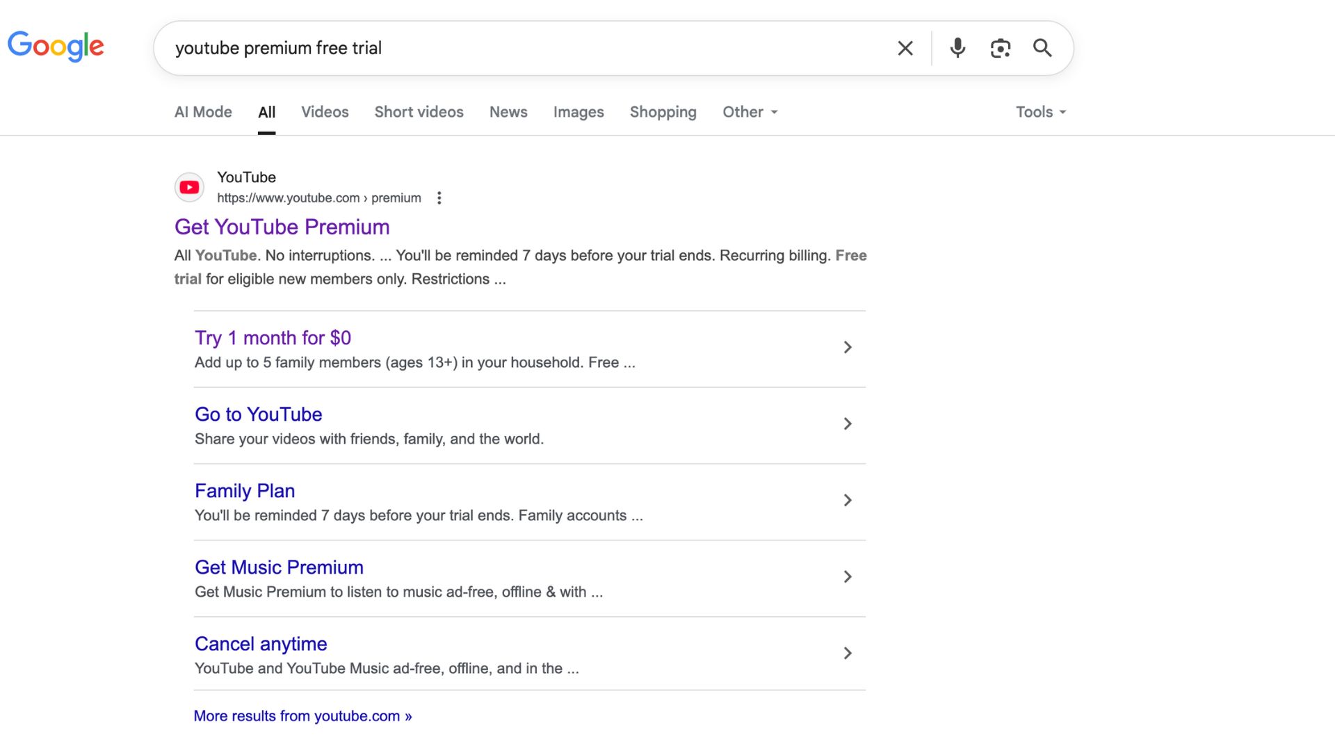1335x751 pixels.
Task: Click the Google logo
Action: click(x=56, y=47)
